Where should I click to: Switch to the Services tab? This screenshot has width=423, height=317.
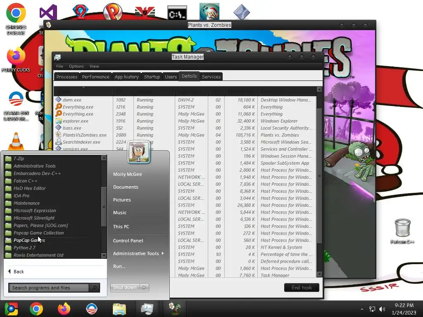tap(211, 76)
